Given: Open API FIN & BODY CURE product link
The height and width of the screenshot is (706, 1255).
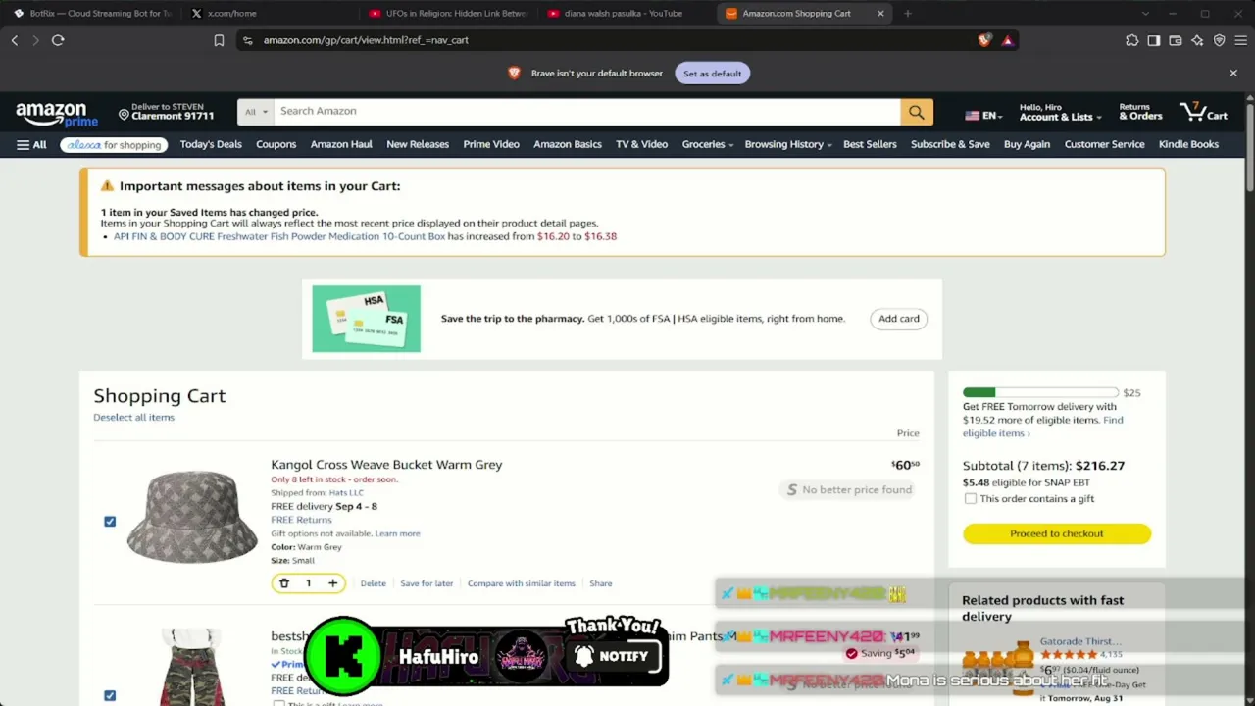Looking at the screenshot, I should [279, 236].
